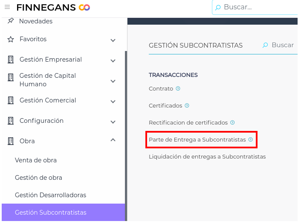Select Gestión Desarrolladoras menu item
This screenshot has width=301, height=224.
[50, 195]
